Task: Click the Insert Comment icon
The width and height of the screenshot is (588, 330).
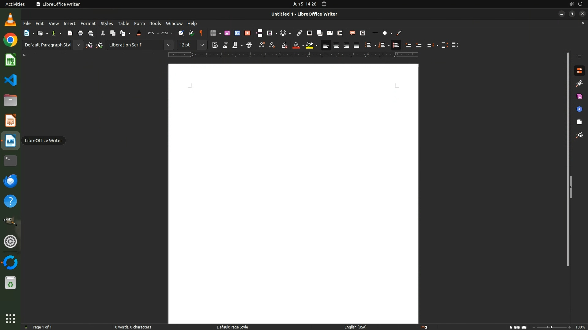Action: (x=352, y=33)
